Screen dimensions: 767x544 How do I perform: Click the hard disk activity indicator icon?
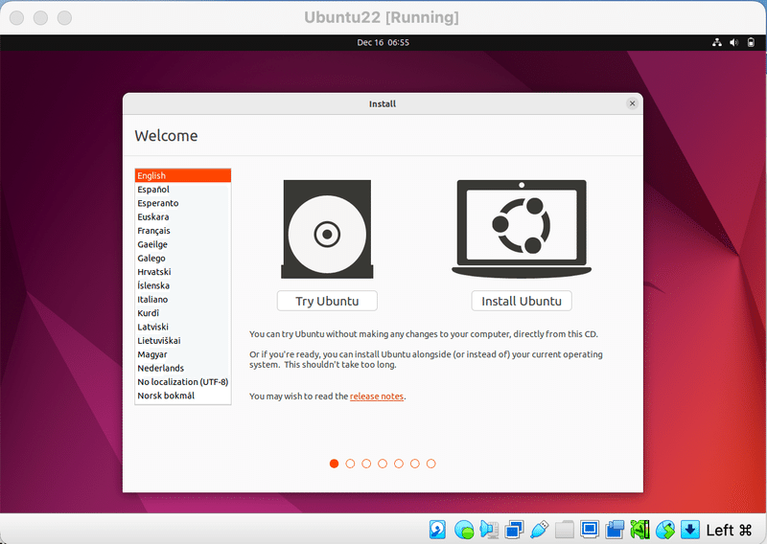(x=437, y=530)
